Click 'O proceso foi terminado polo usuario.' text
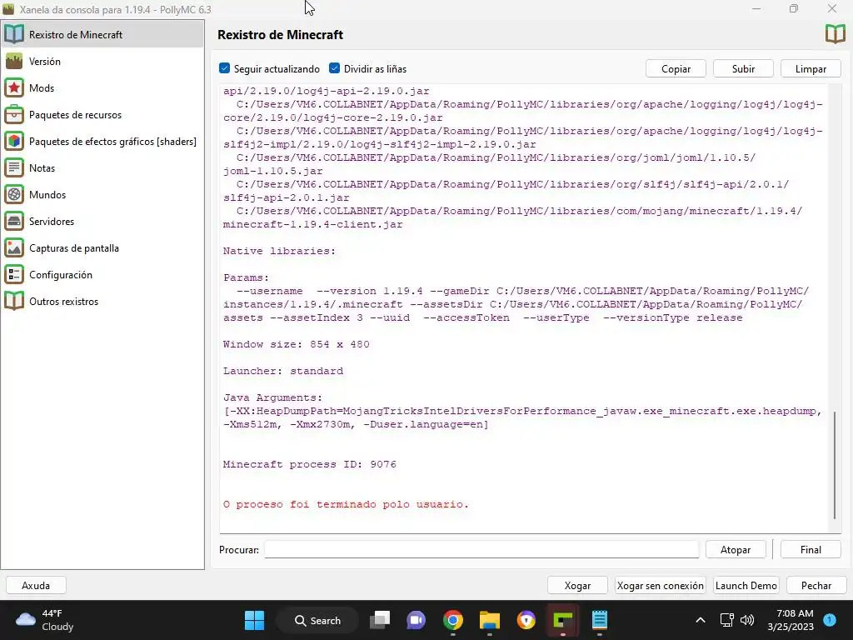The height and width of the screenshot is (640, 853). (x=346, y=504)
